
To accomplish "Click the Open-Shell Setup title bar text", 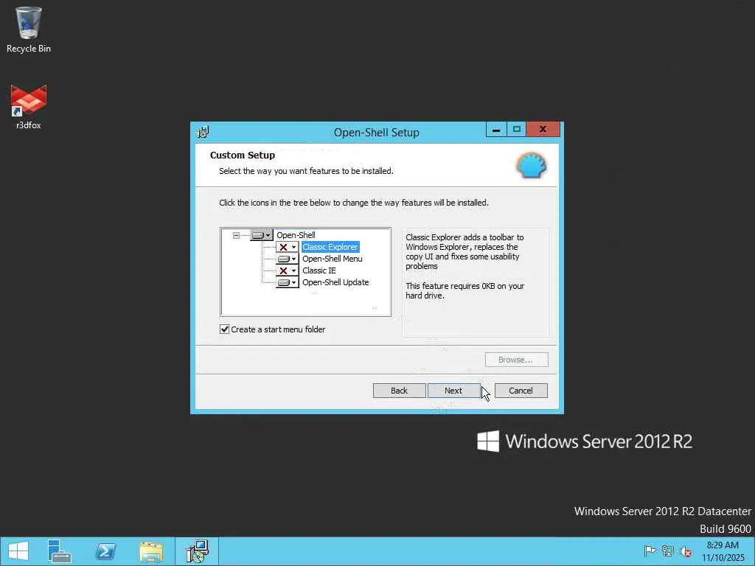I will tap(377, 133).
